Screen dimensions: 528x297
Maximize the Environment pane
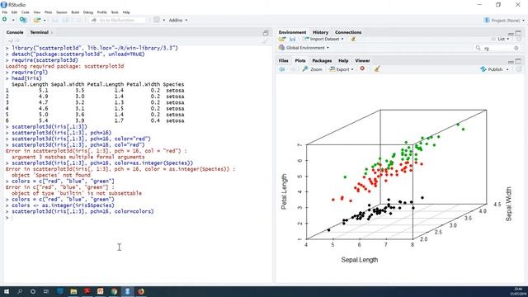pyautogui.click(x=518, y=33)
